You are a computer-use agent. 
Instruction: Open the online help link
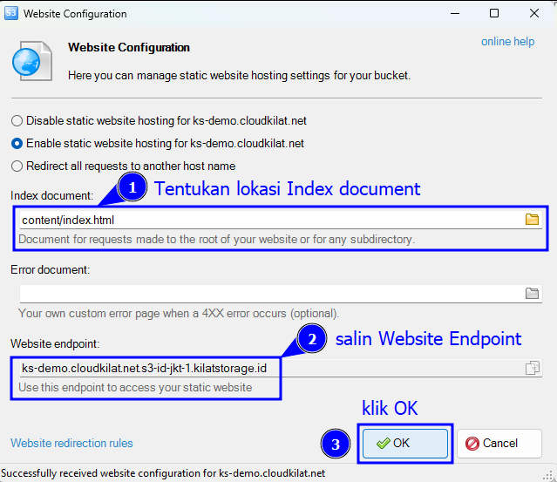[x=507, y=42]
